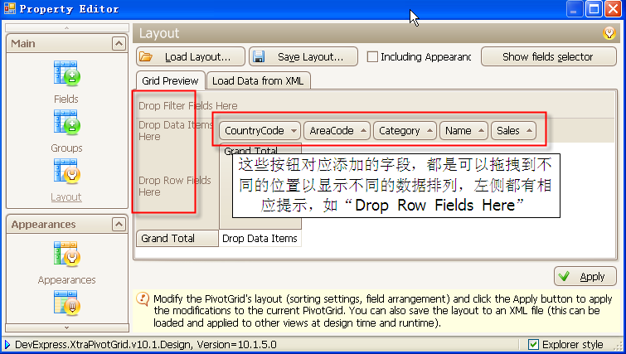
Task: Open the Fields section icon
Action: pyautogui.click(x=66, y=74)
